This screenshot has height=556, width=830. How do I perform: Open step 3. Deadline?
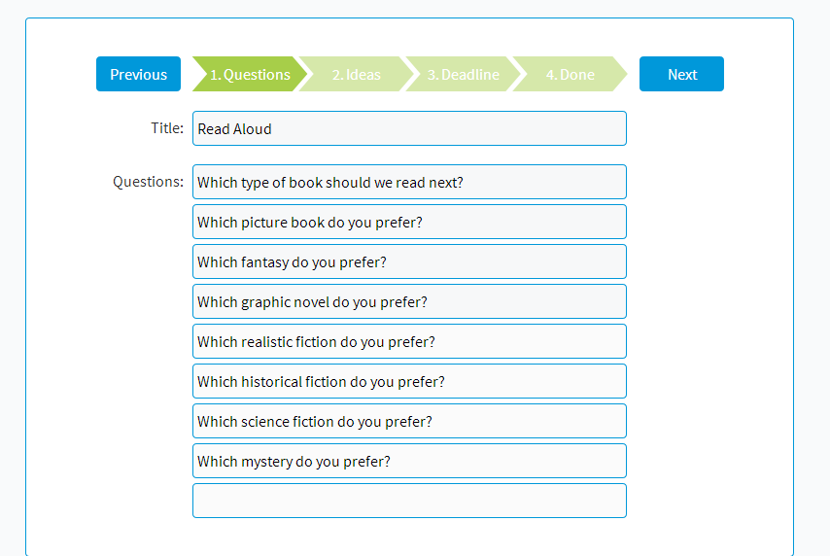click(463, 74)
